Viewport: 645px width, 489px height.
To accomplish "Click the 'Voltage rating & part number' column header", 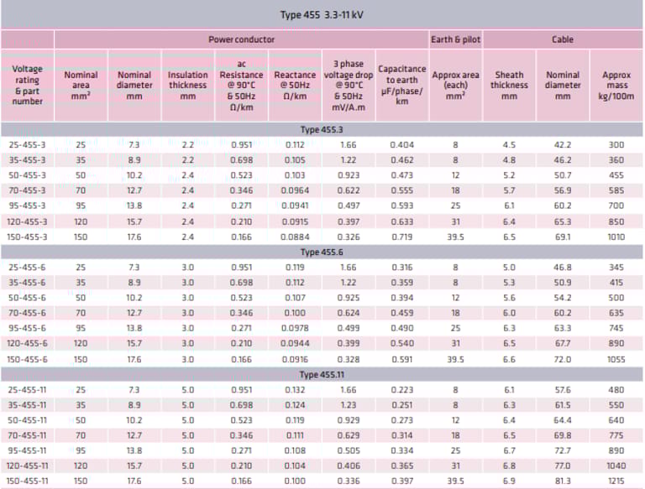I will (28, 85).
